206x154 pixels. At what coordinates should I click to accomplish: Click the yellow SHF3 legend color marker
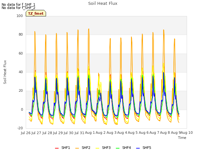click(x=97, y=148)
